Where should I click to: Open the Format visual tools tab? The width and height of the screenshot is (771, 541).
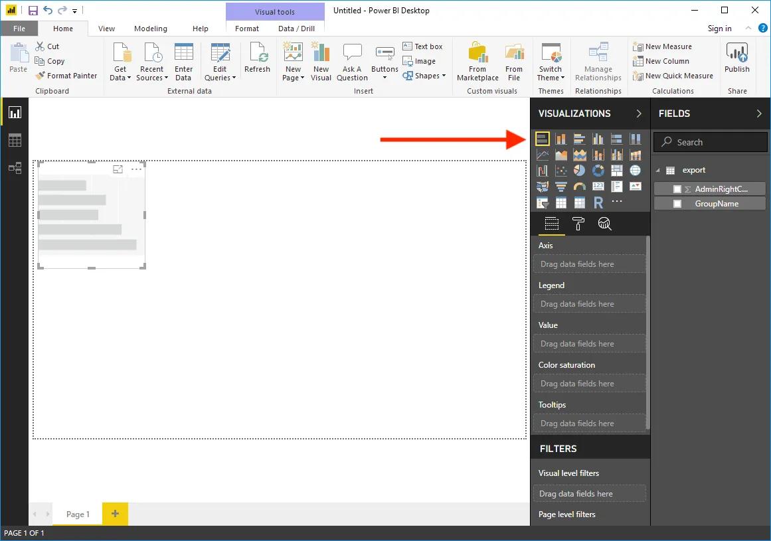click(x=247, y=29)
